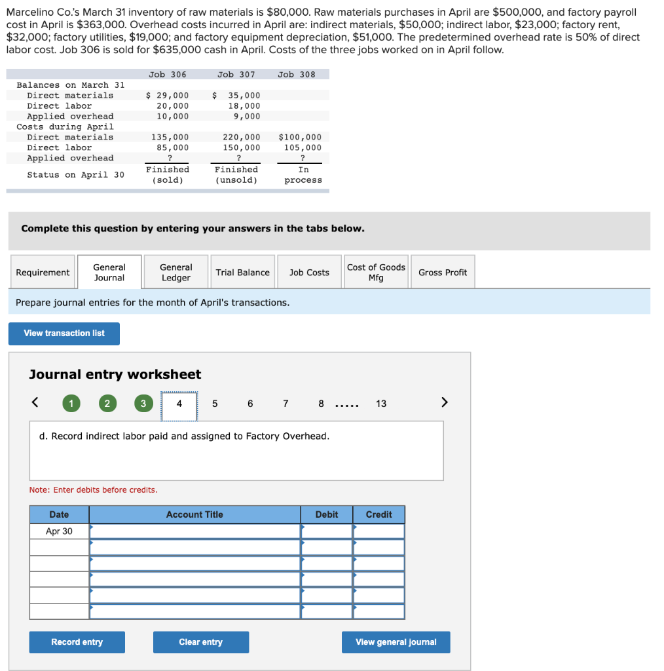664x671 pixels.
Task: Click the 'Status on April 30' row label
Action: (76, 174)
